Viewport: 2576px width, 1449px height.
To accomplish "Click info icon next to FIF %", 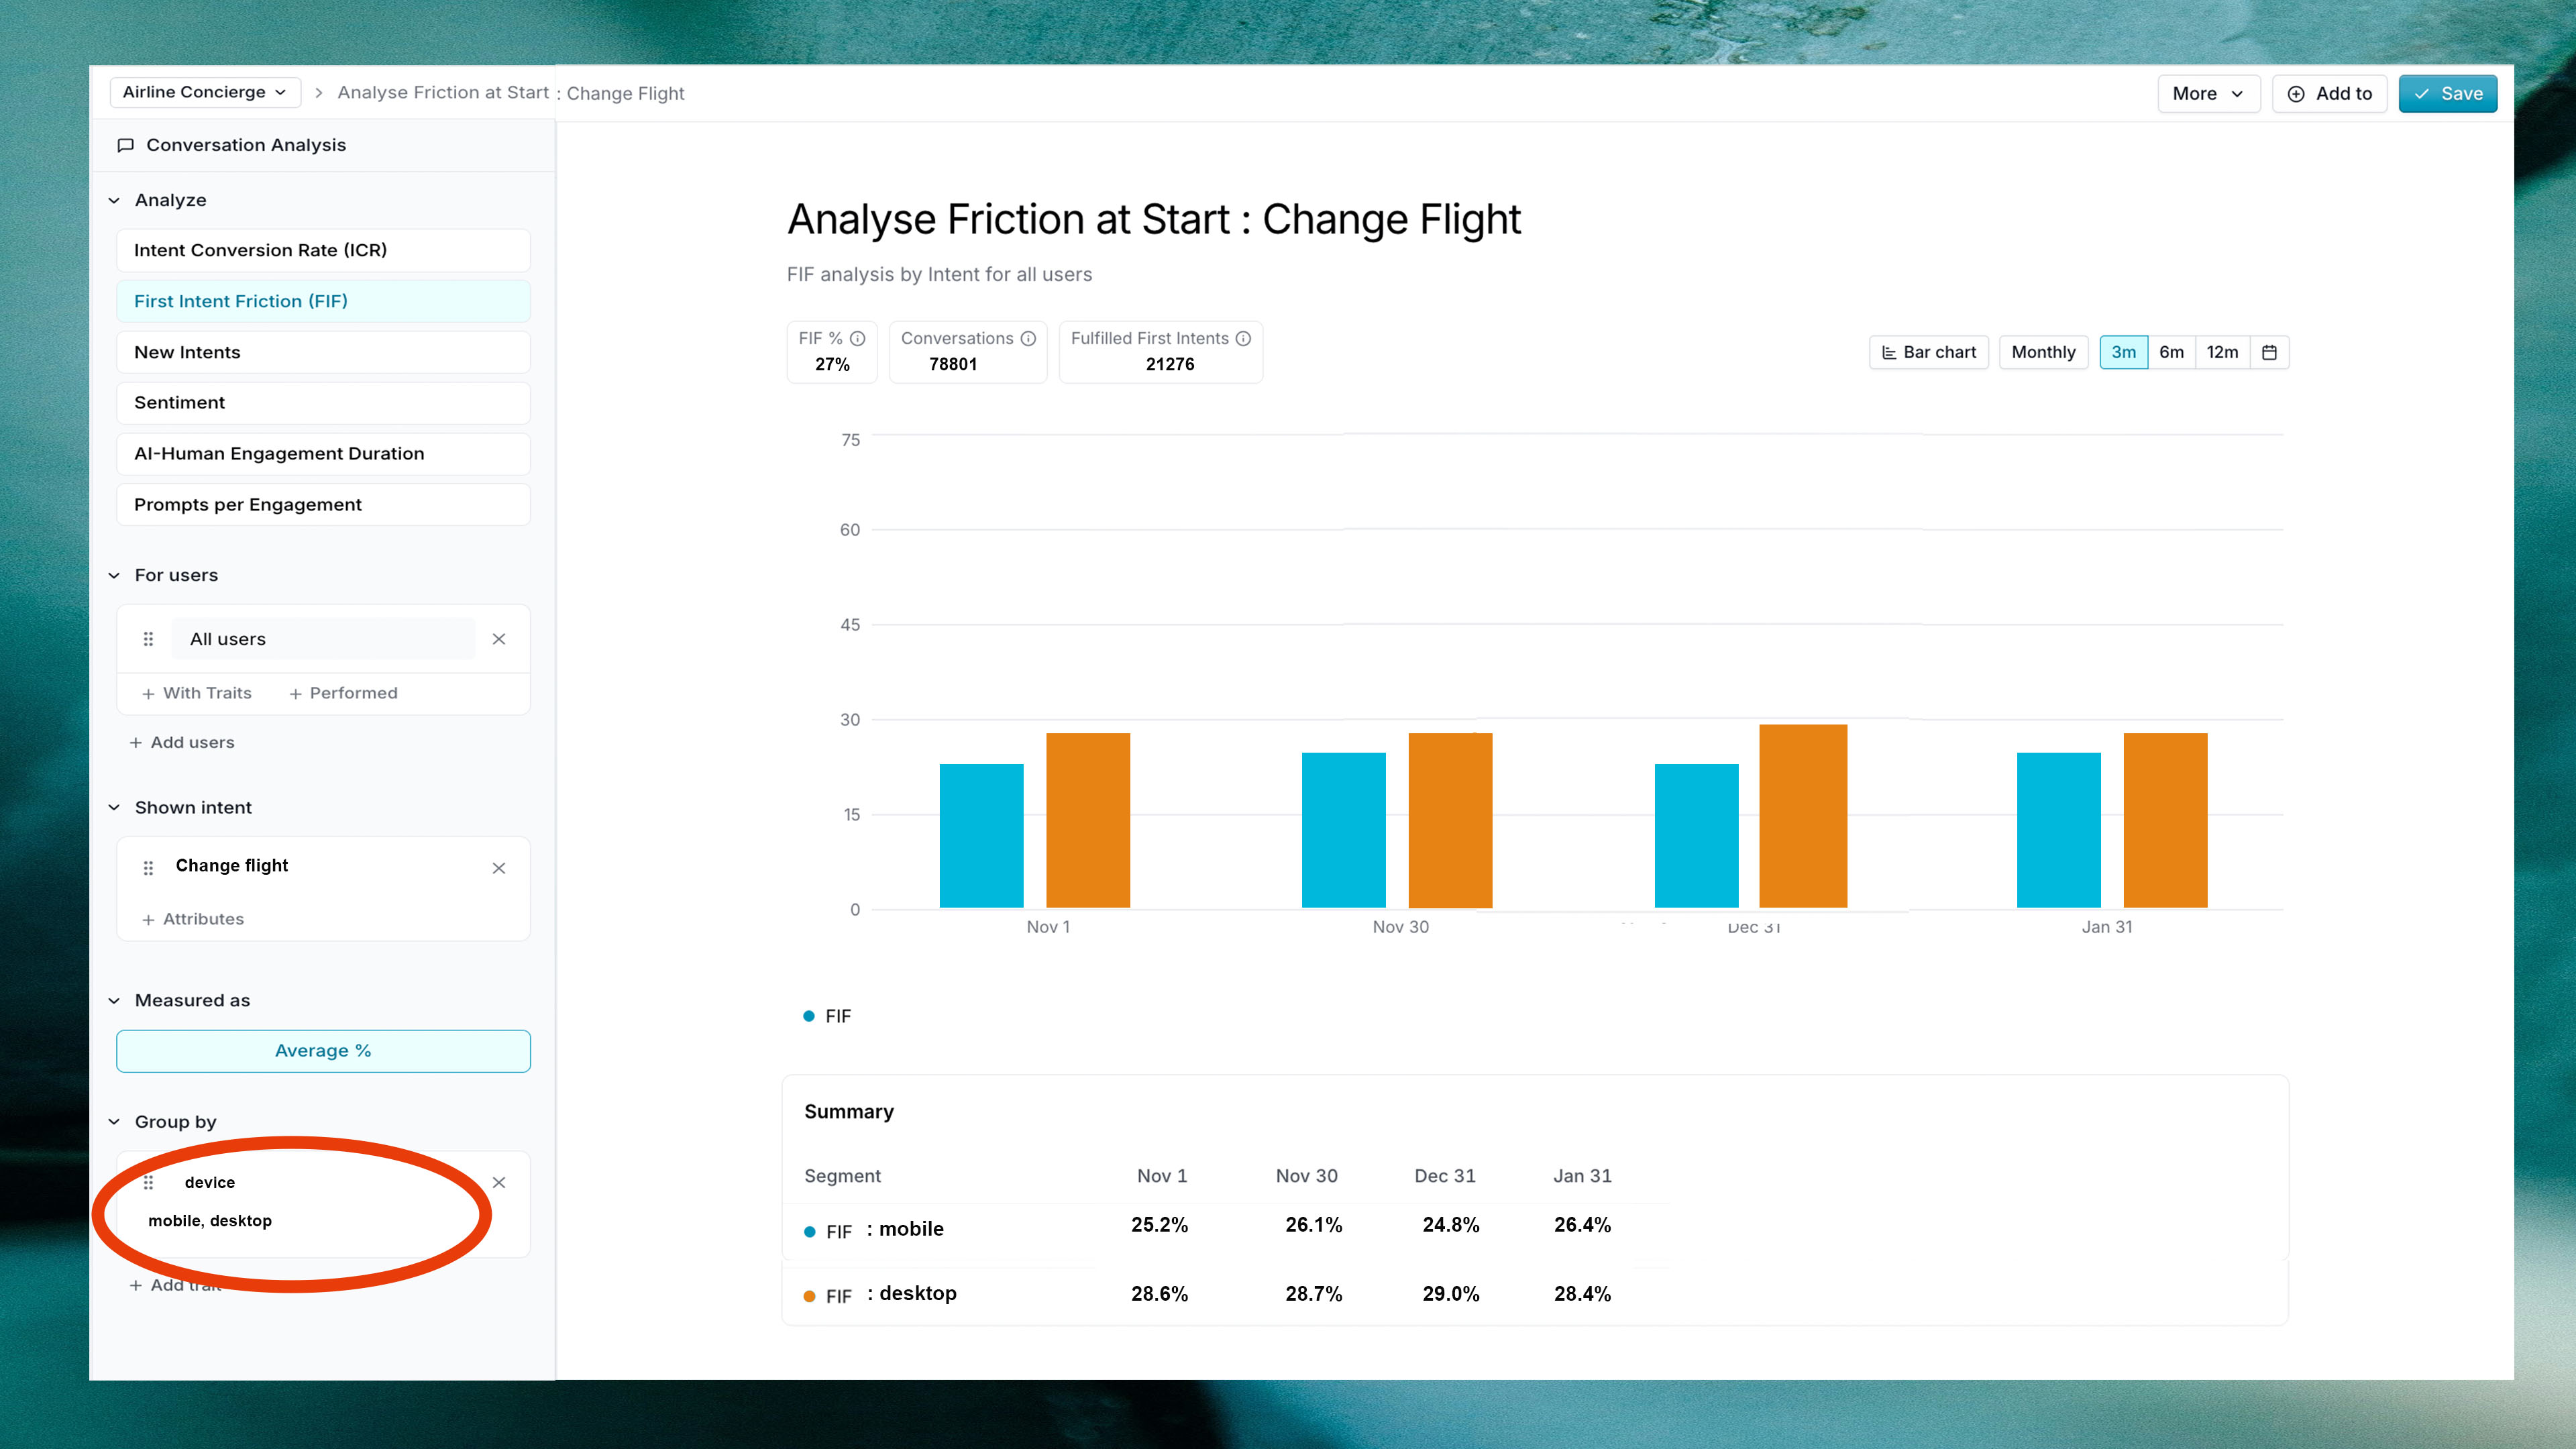I will tap(857, 338).
